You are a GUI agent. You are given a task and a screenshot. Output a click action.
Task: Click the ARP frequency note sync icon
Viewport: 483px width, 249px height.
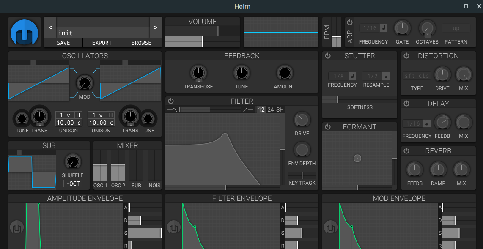pos(384,28)
